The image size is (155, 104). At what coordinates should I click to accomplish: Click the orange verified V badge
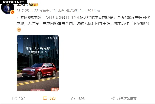12,12
